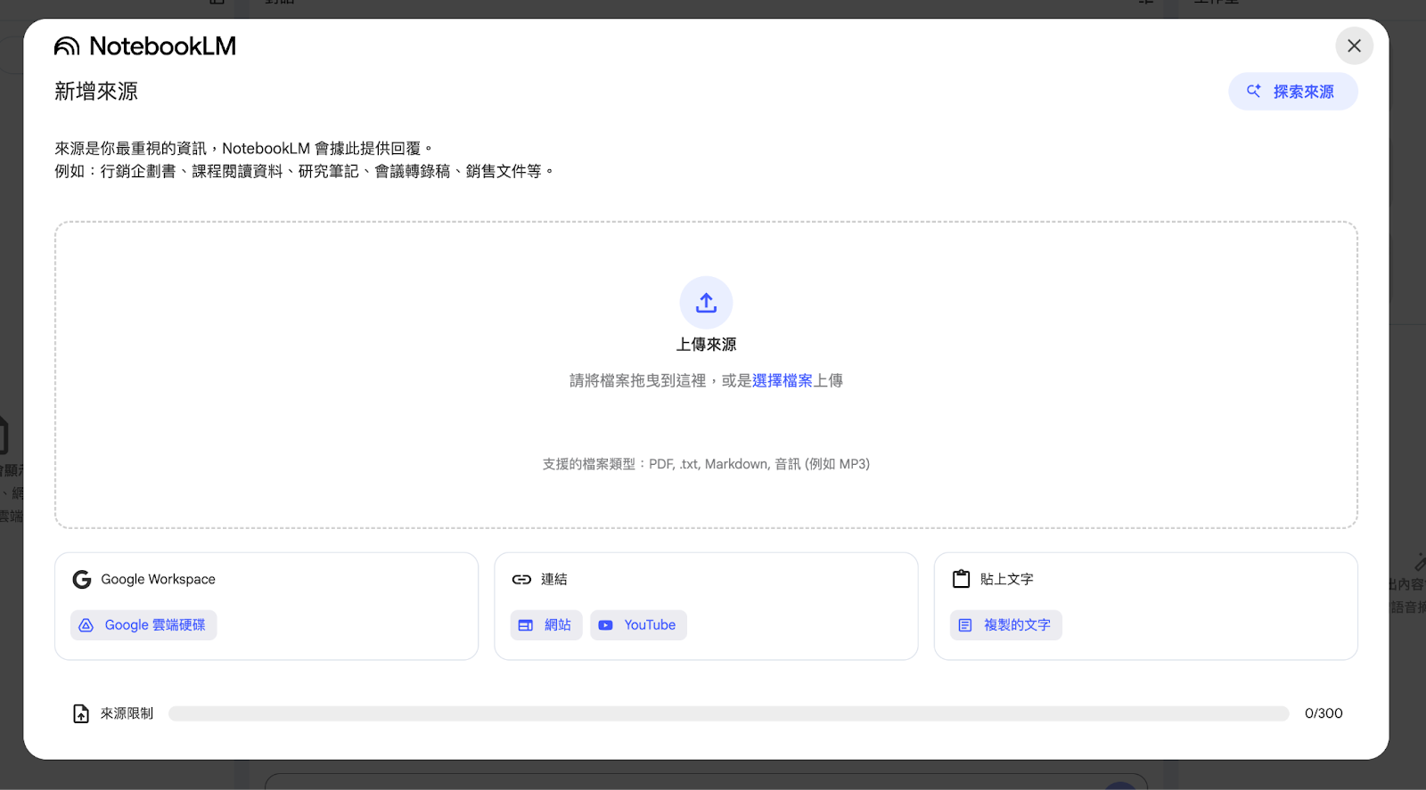The image size is (1426, 790).
Task: Click the 來源限制 progress bar
Action: [x=728, y=713]
